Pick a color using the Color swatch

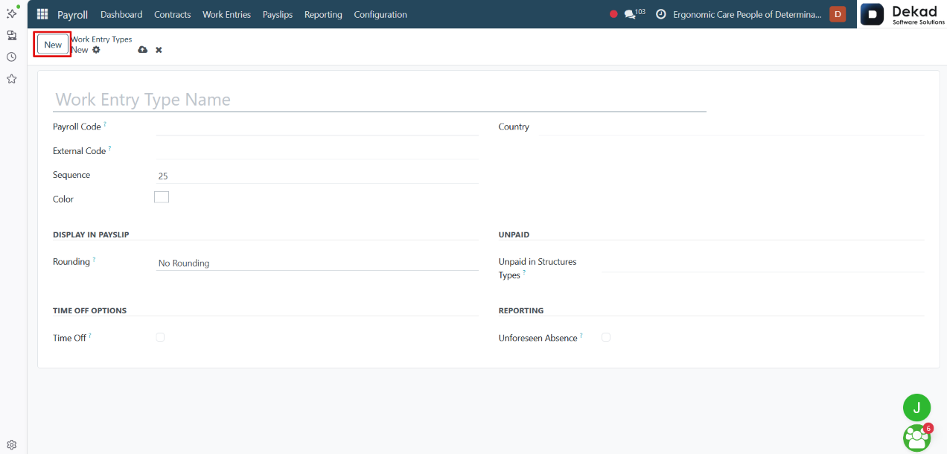tap(162, 197)
